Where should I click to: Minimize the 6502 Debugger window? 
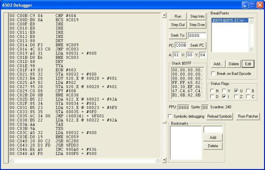[245, 5]
